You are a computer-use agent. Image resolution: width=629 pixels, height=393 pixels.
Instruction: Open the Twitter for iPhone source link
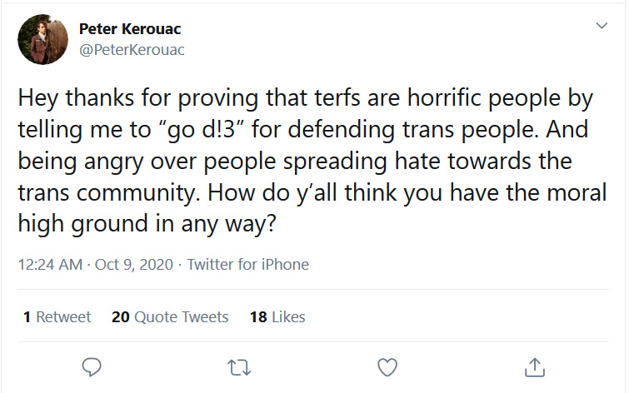(x=248, y=265)
